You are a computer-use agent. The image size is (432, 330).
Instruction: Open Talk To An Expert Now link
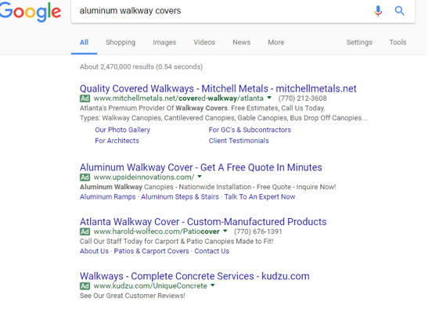[x=260, y=197]
